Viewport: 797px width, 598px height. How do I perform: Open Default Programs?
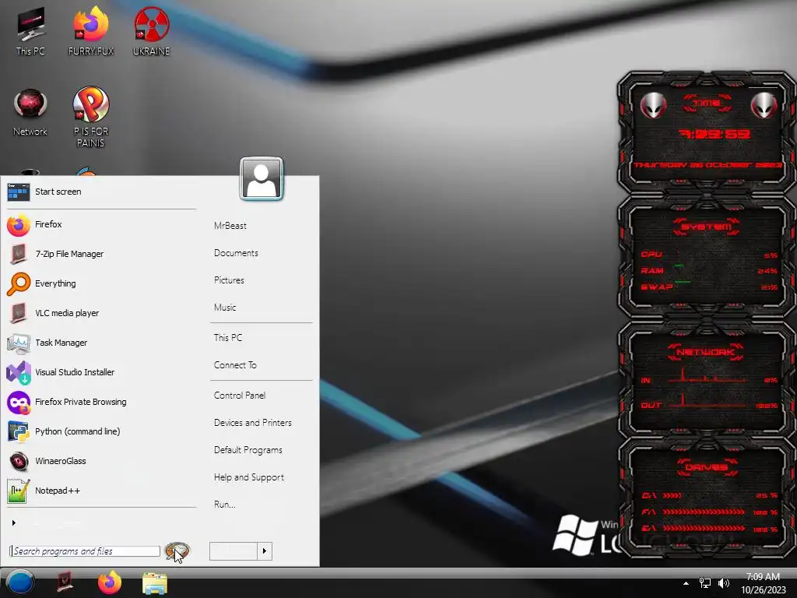pyautogui.click(x=248, y=450)
